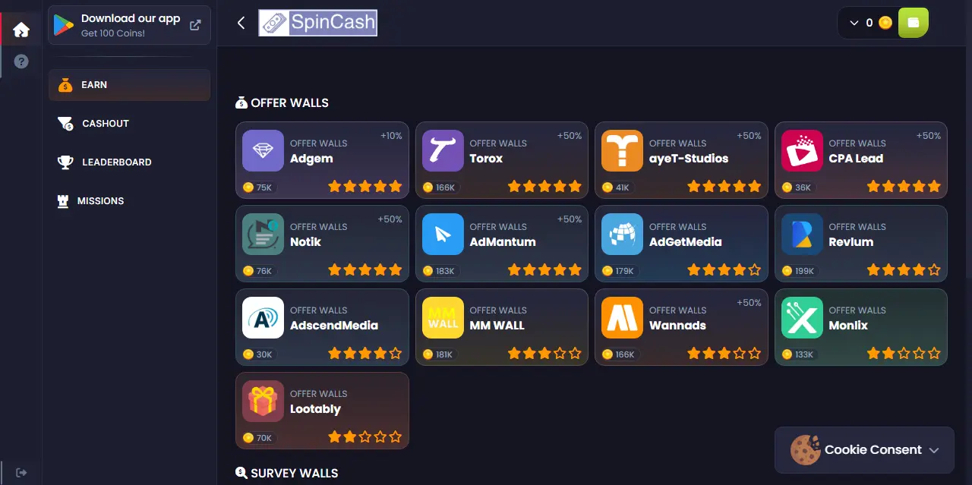Click the 70K badge on Lootably
The height and width of the screenshot is (485, 972).
258,438
